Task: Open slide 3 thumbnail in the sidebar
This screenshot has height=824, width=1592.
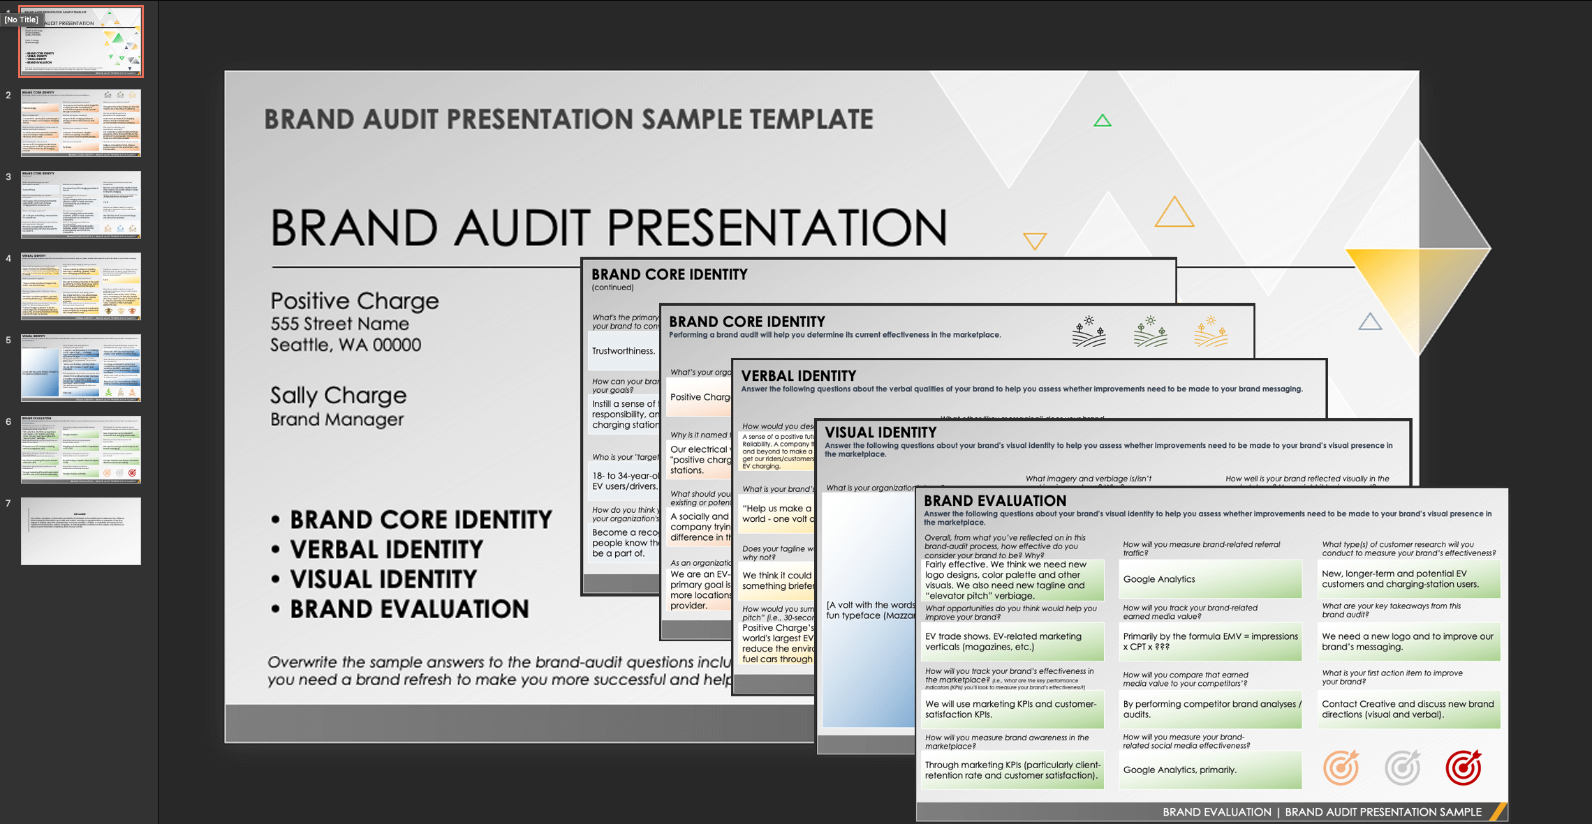Action: pyautogui.click(x=81, y=204)
